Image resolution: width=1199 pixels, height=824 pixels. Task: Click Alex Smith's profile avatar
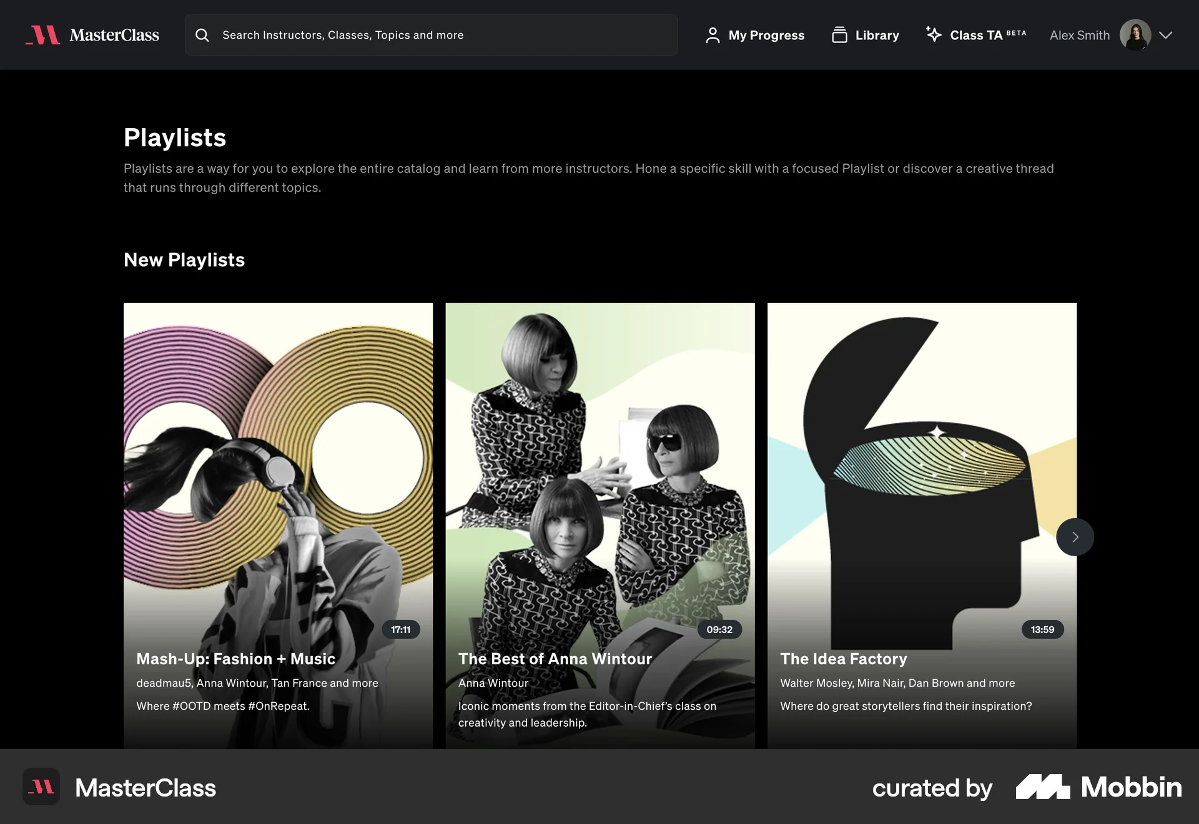pyautogui.click(x=1137, y=35)
